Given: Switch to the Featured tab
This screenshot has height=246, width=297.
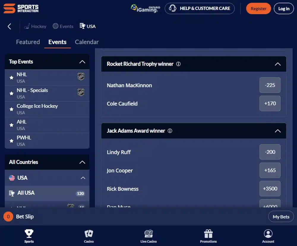Looking at the screenshot, I should 28,42.
